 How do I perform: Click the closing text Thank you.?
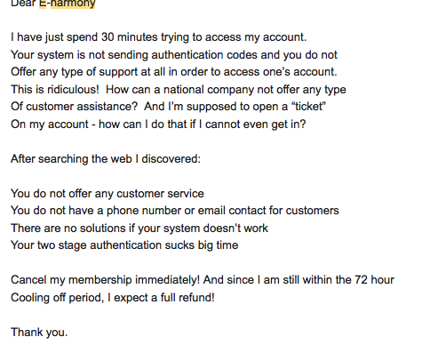click(x=39, y=332)
